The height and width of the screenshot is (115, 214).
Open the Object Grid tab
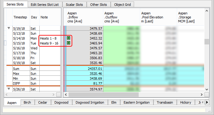click(122, 5)
